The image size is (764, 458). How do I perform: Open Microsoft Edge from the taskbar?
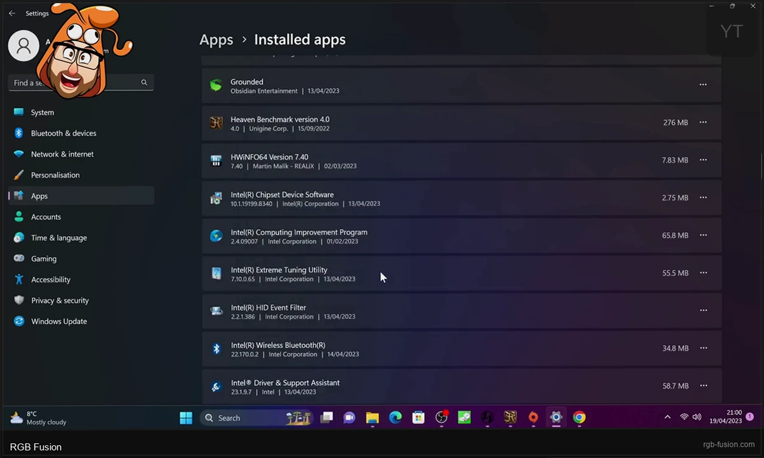click(x=395, y=418)
